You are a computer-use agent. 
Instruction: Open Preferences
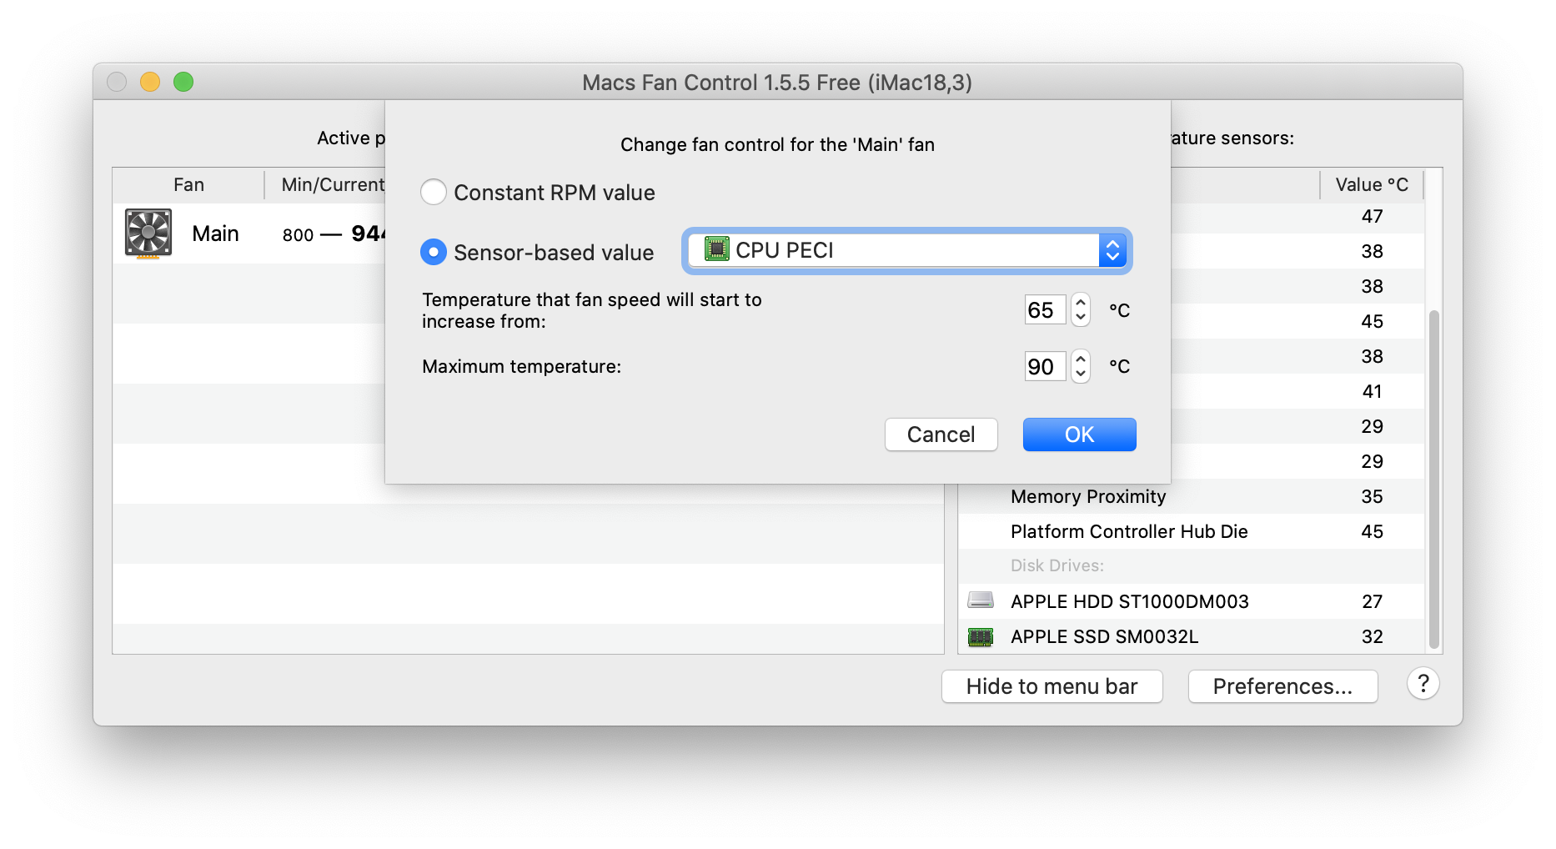click(x=1282, y=686)
